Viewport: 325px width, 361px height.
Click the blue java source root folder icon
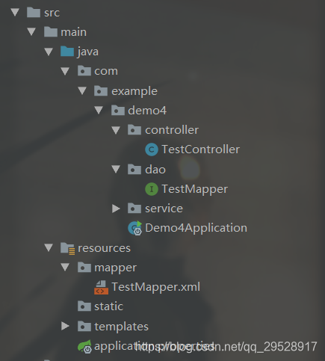pyautogui.click(x=67, y=52)
